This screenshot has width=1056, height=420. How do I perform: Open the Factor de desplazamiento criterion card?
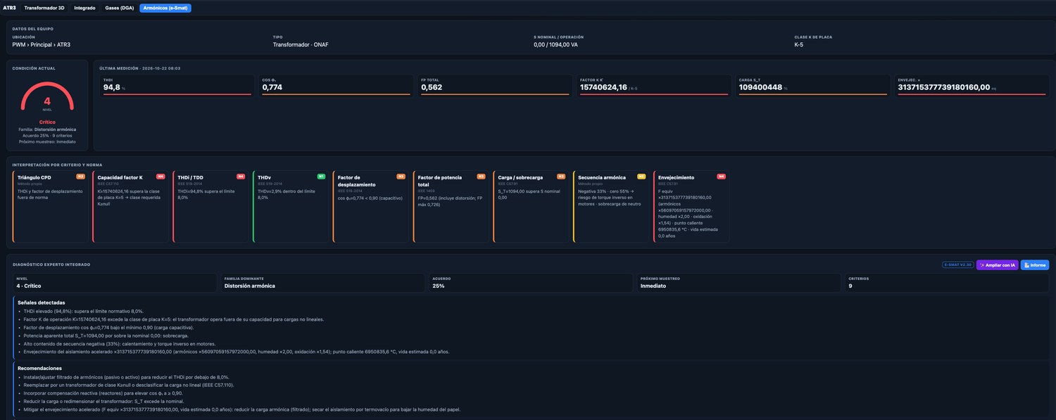pyautogui.click(x=370, y=206)
